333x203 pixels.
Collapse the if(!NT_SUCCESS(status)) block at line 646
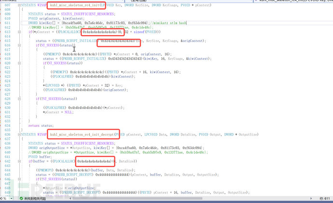(19, 179)
